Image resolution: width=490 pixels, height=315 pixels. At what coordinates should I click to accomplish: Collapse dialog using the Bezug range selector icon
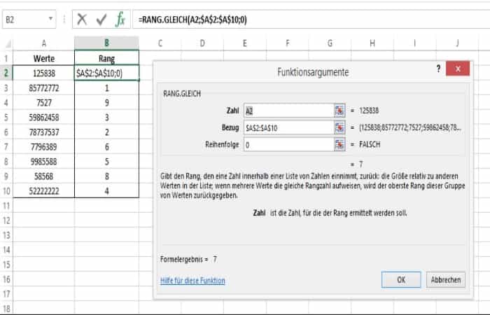[339, 127]
